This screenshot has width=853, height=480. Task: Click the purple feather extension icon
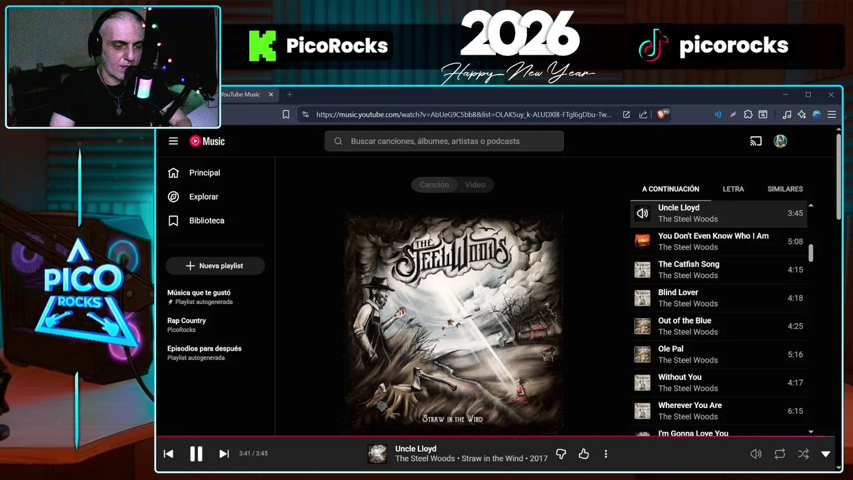click(733, 115)
